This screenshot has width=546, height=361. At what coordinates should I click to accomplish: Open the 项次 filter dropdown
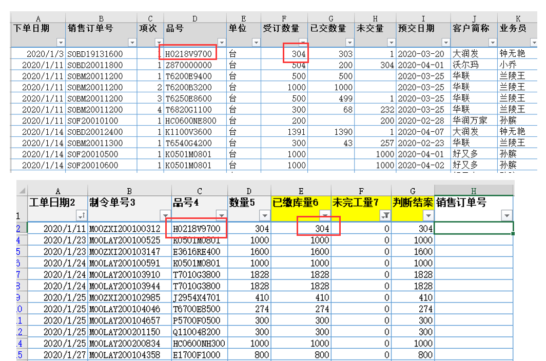tap(159, 43)
